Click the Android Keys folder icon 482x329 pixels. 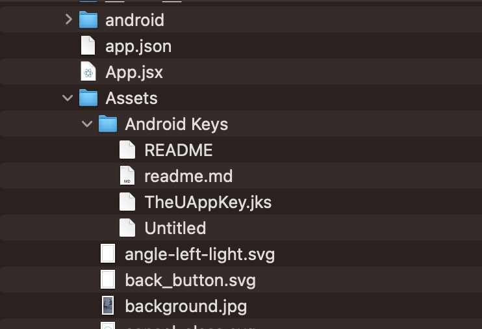coord(107,124)
